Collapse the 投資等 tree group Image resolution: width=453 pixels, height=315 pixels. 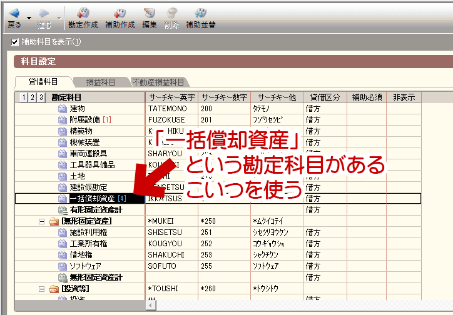[x=41, y=289]
